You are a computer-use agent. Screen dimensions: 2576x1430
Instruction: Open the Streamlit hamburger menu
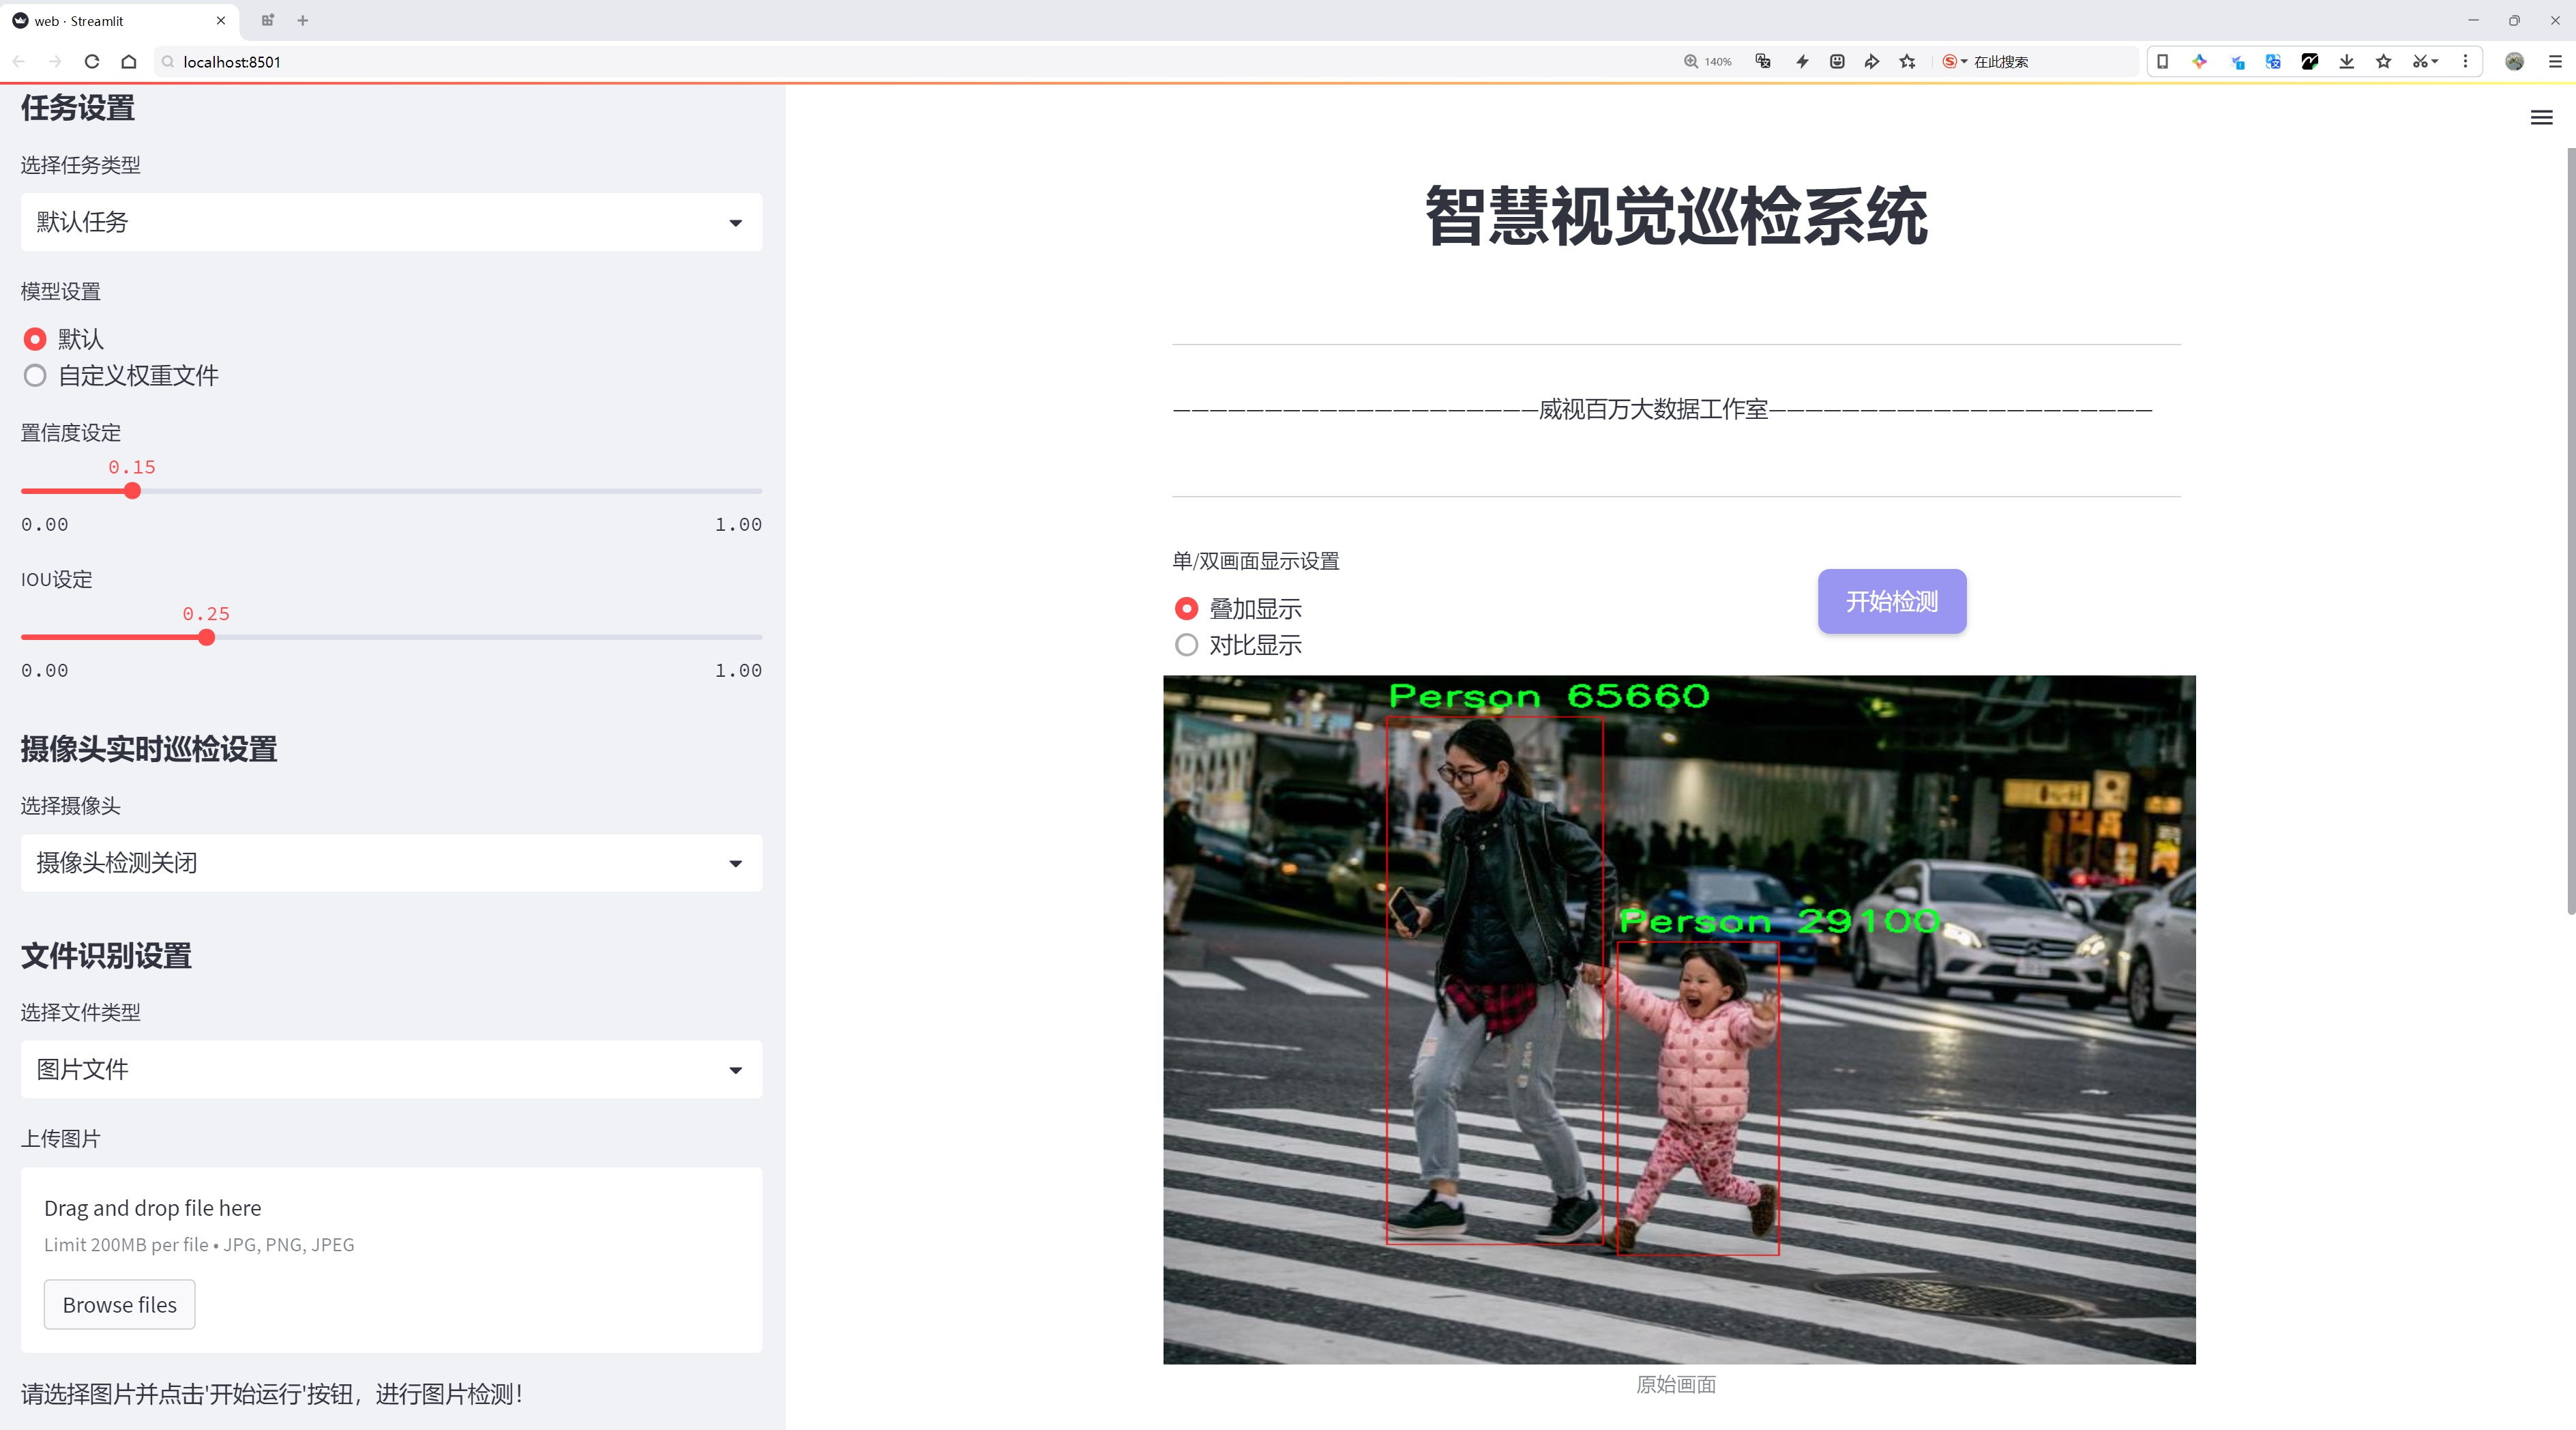pos(2541,118)
